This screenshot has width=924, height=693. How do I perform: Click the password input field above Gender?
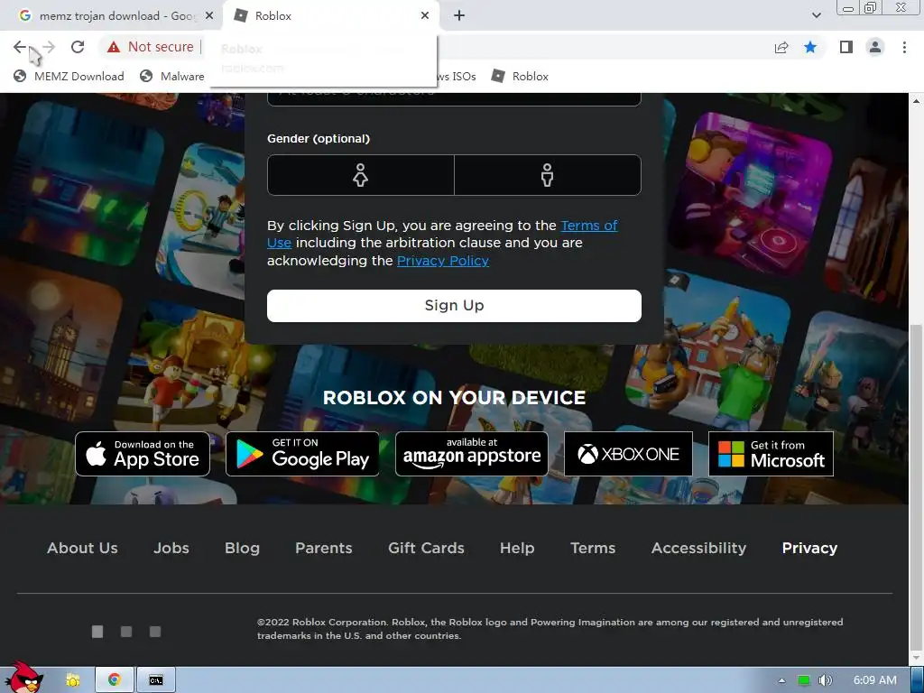[x=454, y=99]
